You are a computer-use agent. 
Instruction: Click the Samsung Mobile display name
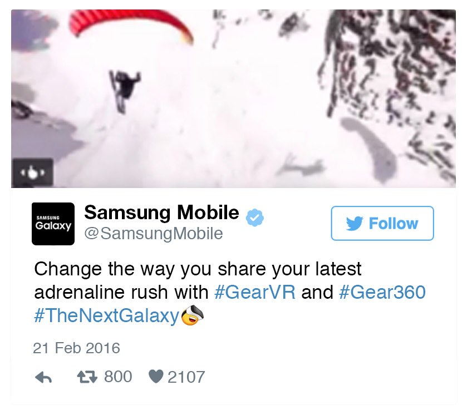[161, 213]
